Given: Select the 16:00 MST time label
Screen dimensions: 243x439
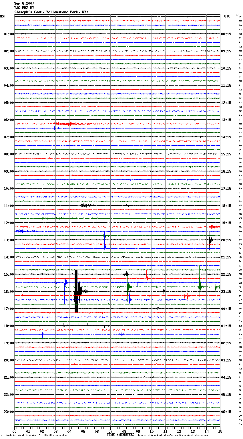Looking at the screenshot, I should click(x=9, y=292).
